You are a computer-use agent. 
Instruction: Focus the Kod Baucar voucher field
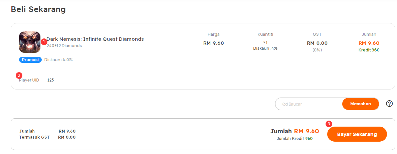click(x=309, y=104)
